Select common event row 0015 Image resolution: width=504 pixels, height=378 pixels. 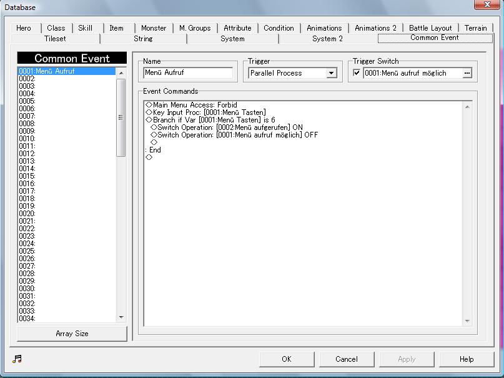67,176
